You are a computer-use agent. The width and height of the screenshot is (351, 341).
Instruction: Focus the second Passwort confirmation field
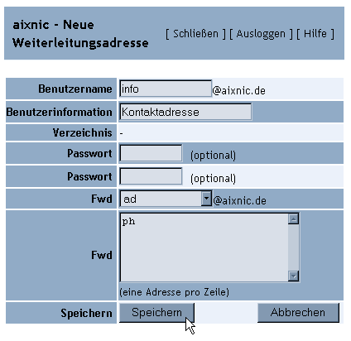(x=151, y=176)
